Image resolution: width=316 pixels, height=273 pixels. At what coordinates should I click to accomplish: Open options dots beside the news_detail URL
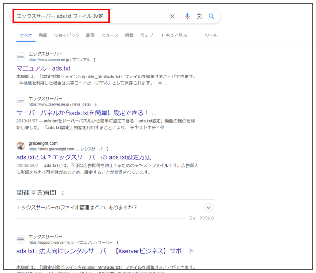pos(96,104)
